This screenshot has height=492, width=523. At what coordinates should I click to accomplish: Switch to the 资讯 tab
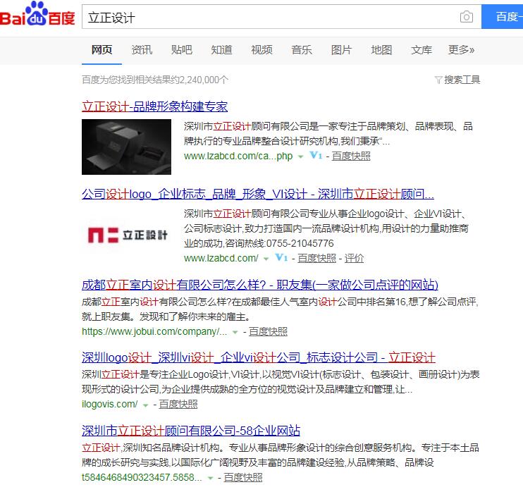(142, 49)
